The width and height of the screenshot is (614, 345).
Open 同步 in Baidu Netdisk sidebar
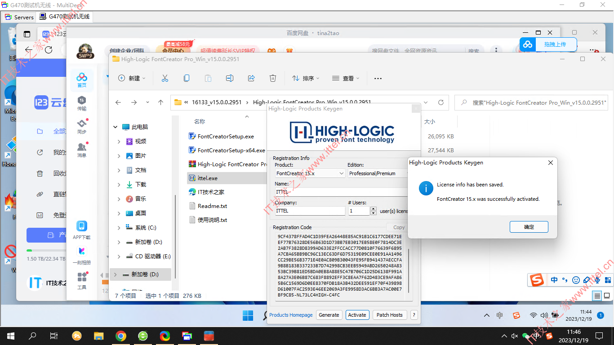click(82, 127)
